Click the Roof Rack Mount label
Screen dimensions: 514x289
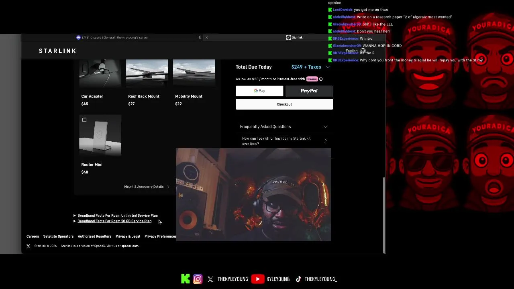pos(144,96)
